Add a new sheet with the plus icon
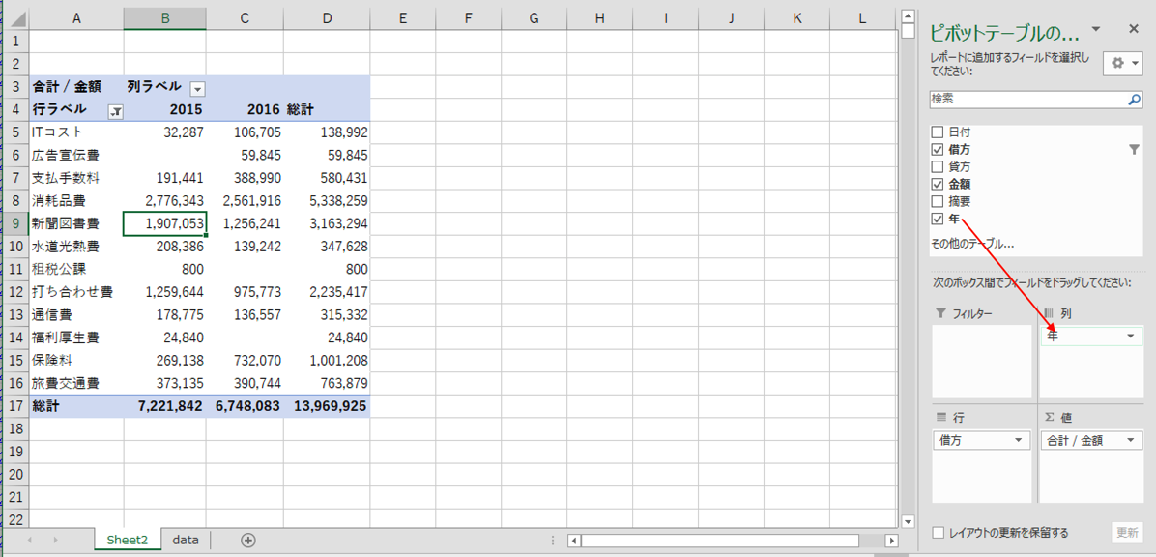Viewport: 1156px width, 557px height. pyautogui.click(x=248, y=540)
